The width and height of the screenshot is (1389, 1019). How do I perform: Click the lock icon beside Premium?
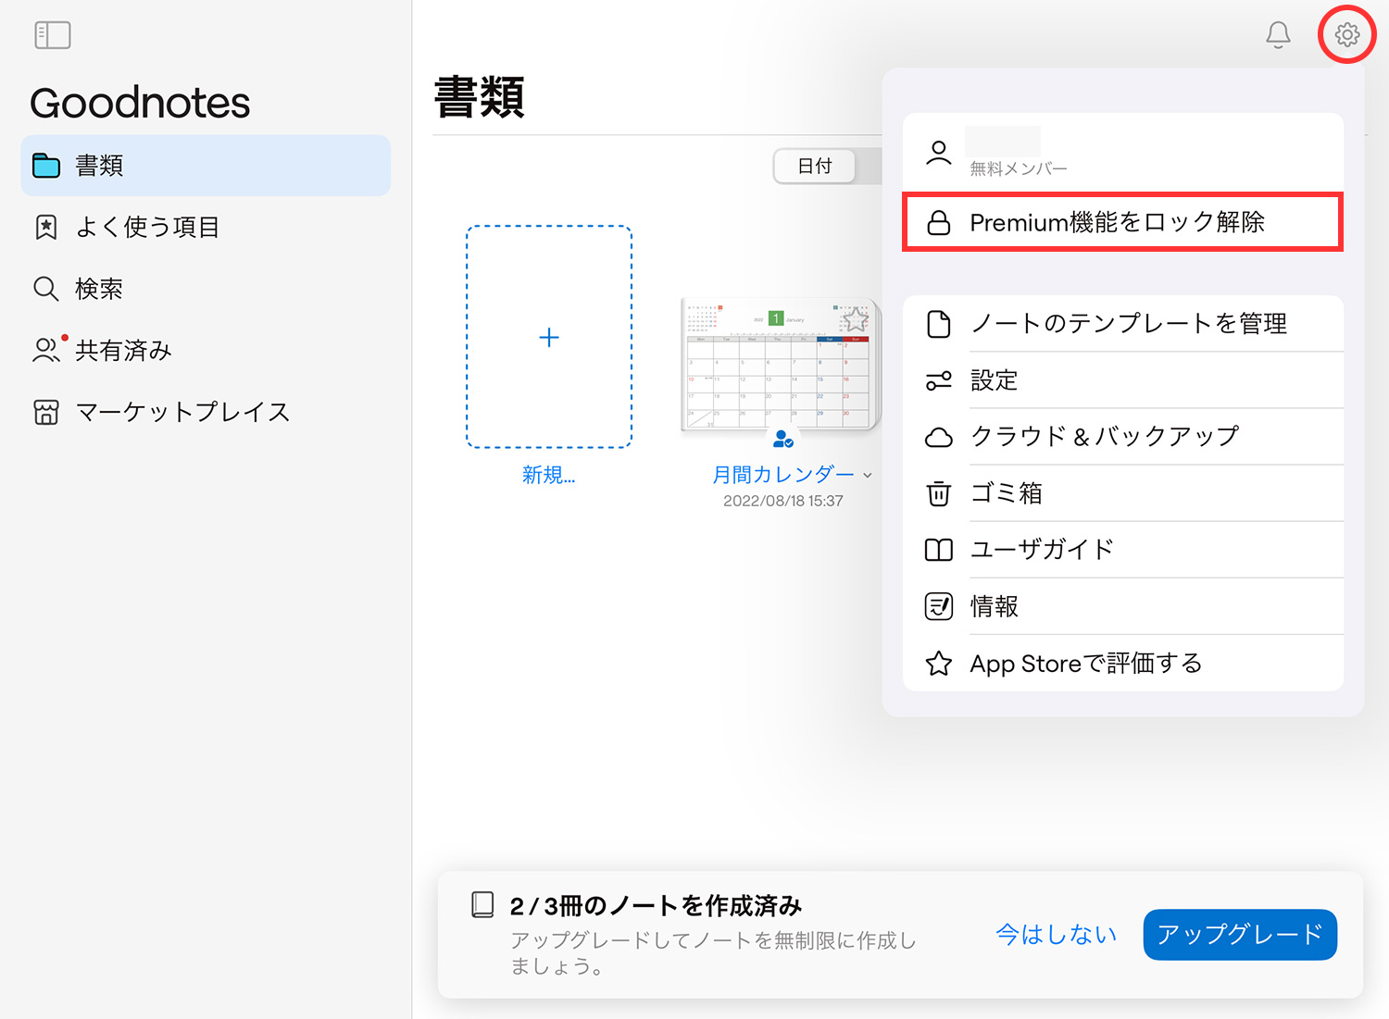click(x=939, y=222)
